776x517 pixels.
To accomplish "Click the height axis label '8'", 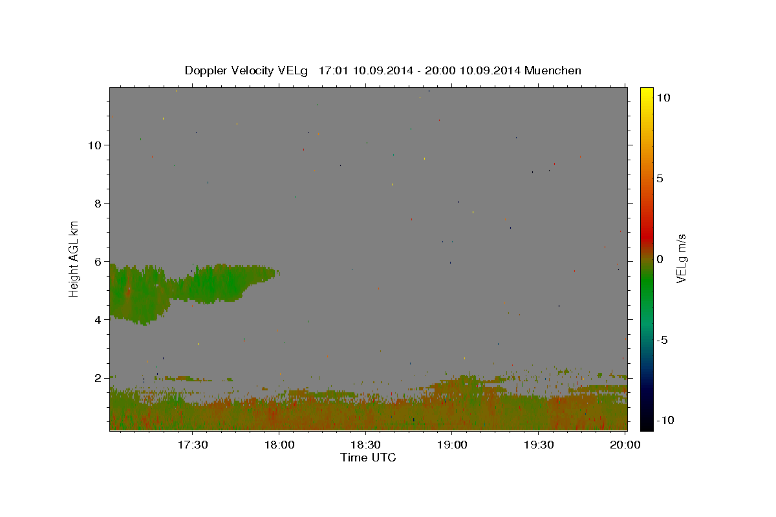I will tap(98, 204).
